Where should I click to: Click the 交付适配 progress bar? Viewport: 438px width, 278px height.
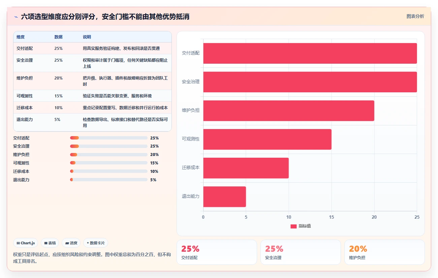click(109, 138)
